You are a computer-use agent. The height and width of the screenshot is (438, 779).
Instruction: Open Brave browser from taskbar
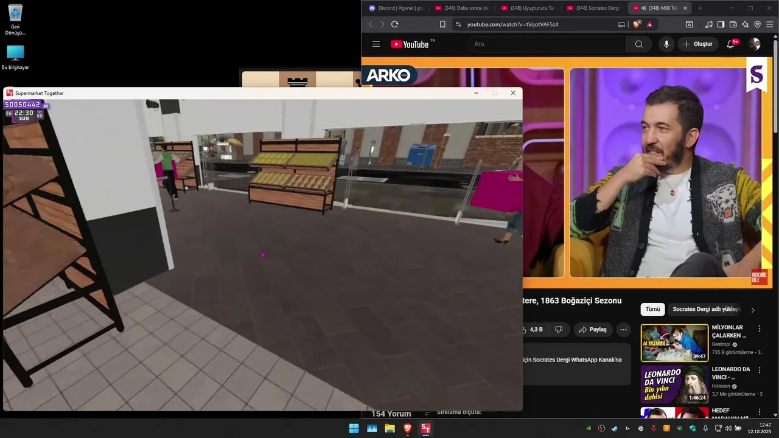[408, 428]
